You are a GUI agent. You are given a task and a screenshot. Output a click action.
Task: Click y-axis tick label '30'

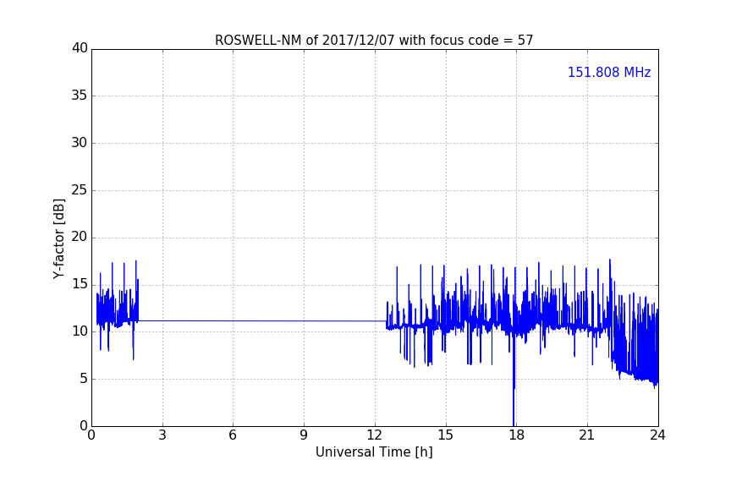80,143
